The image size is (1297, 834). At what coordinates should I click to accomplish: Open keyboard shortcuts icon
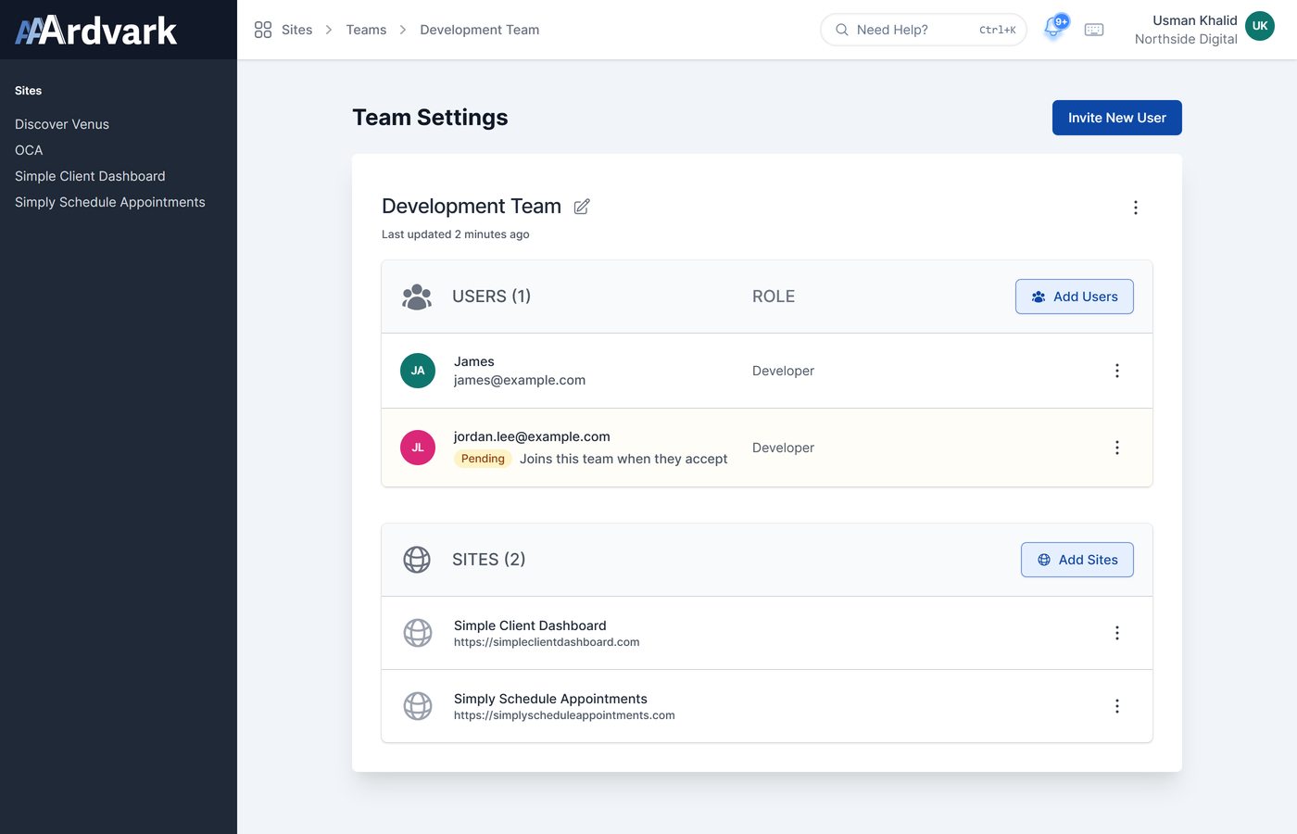(1094, 30)
